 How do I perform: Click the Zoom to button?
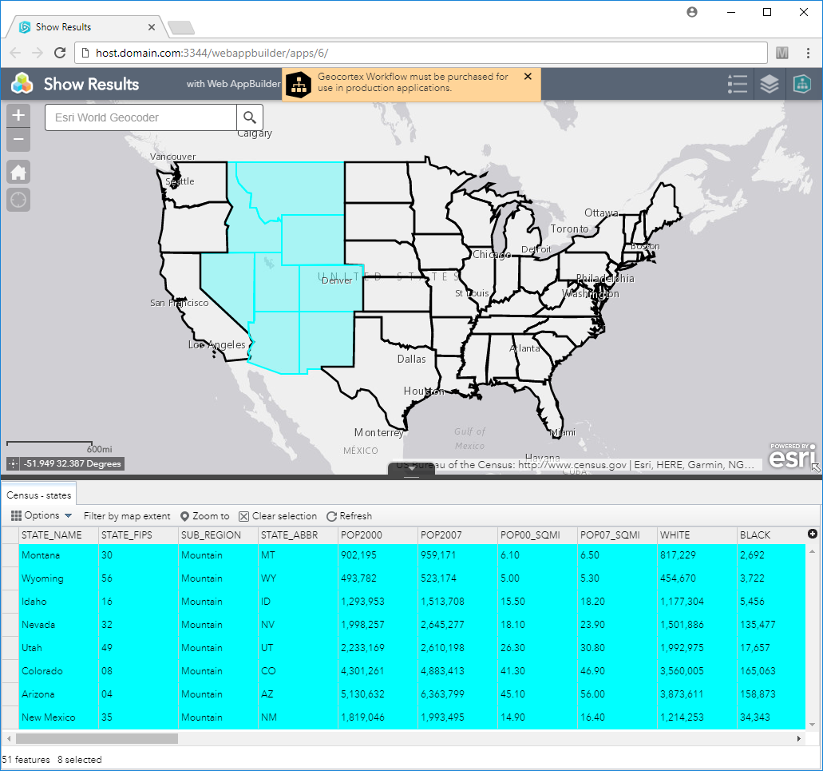(x=205, y=516)
